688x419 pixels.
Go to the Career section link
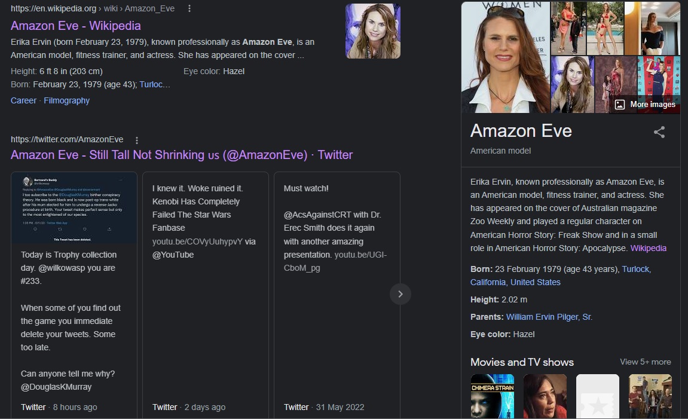point(24,100)
